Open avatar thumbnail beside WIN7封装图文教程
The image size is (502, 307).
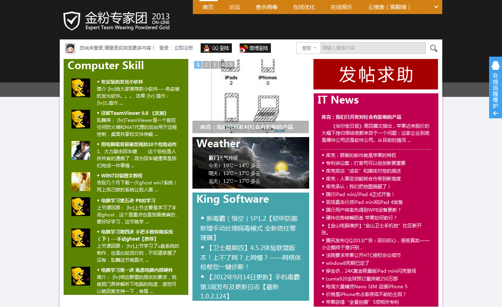click(81, 182)
